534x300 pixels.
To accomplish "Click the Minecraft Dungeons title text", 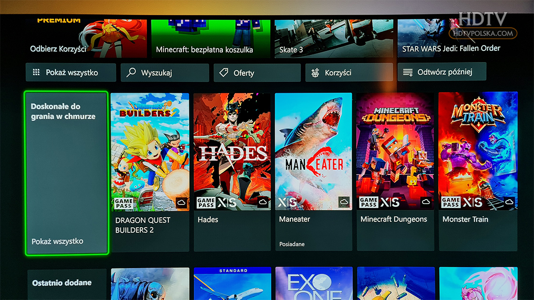I will tap(394, 219).
